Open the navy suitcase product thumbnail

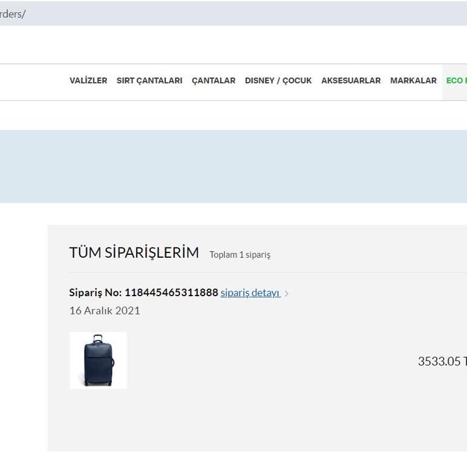98,361
